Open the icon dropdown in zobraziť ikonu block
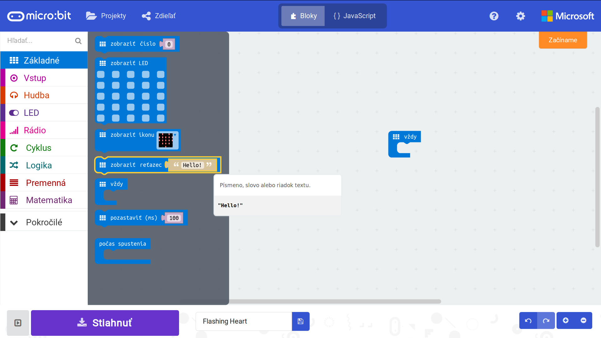Screen dimensions: 601x338 pos(168,140)
